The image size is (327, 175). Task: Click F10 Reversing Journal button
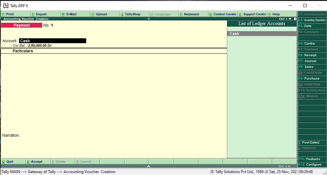[312, 90]
